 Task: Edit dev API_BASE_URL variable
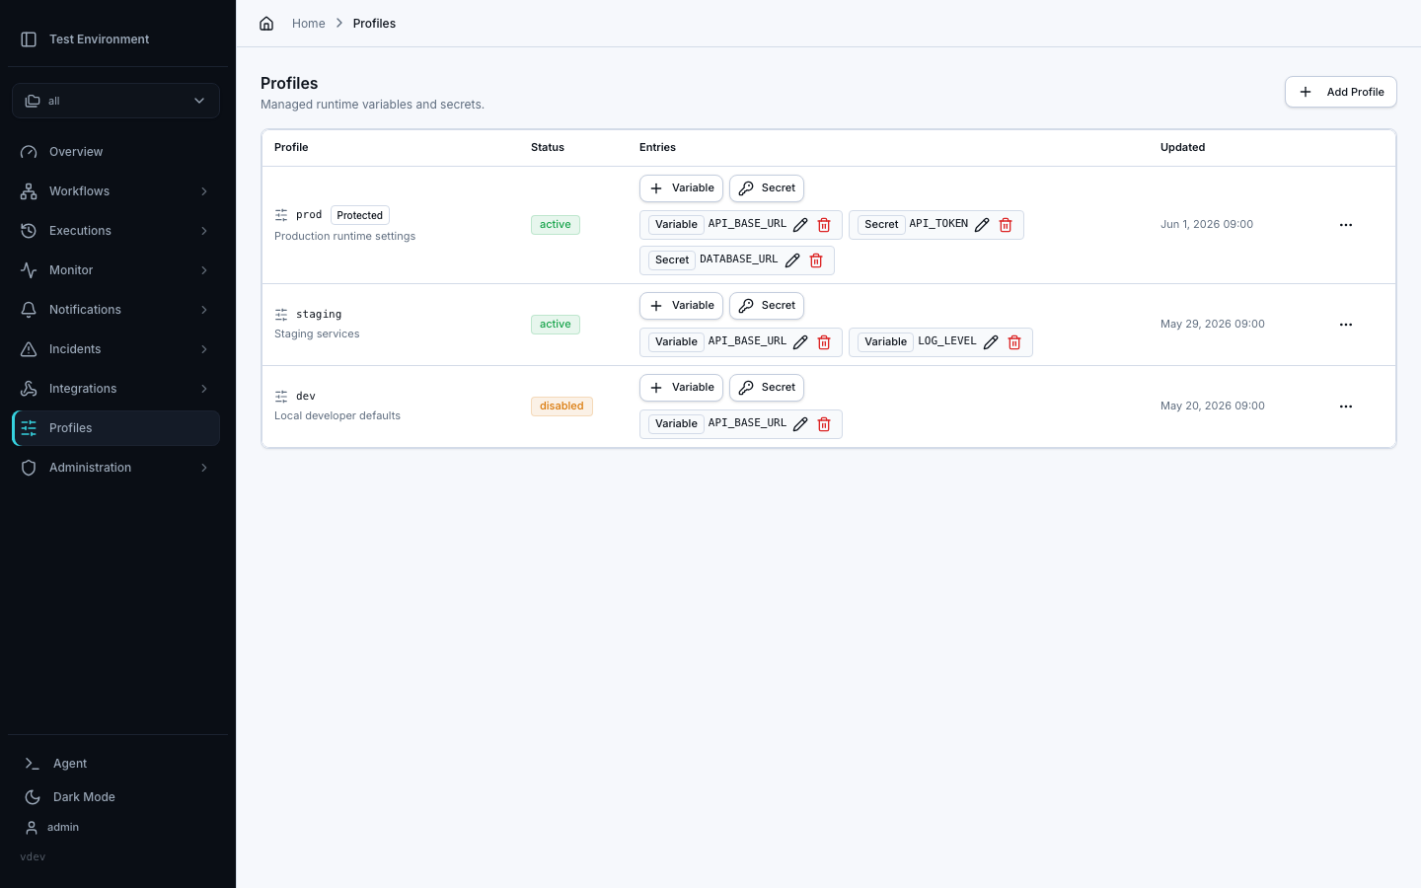(800, 424)
